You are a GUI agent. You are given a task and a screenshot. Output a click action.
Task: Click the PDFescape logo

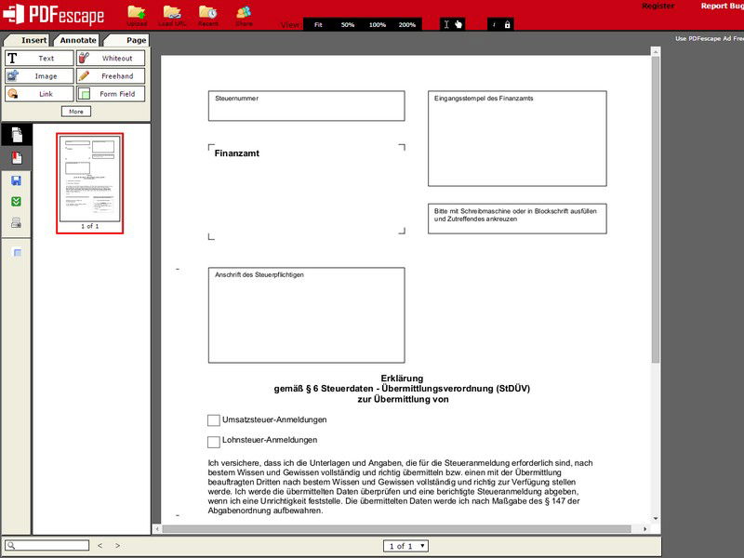(x=53, y=14)
